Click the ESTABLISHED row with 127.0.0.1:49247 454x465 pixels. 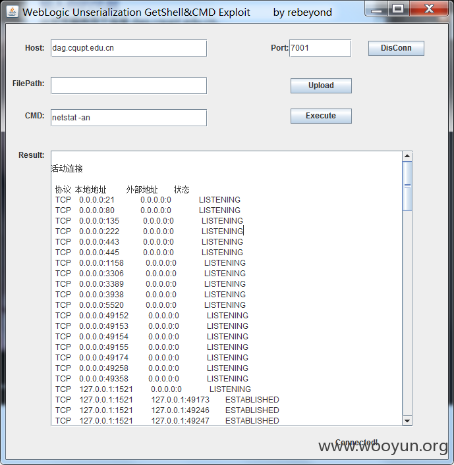point(167,421)
